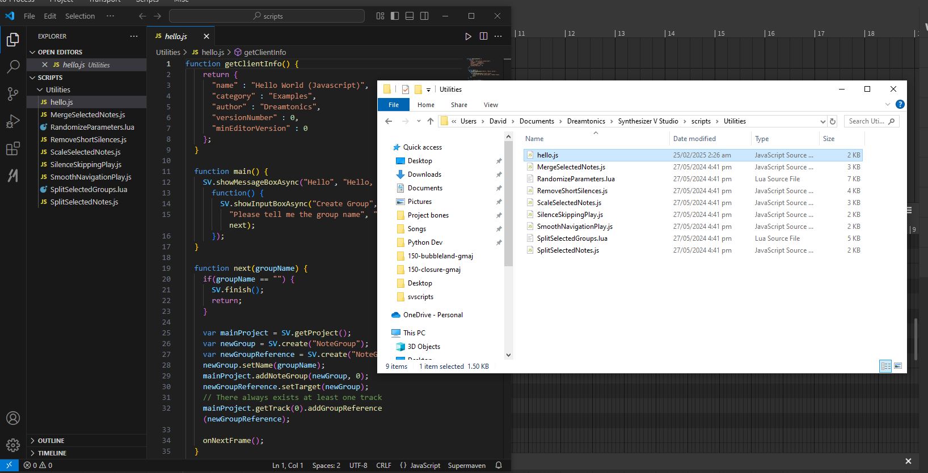Open editor More Actions ellipsis
This screenshot has width=928, height=473.
(498, 36)
